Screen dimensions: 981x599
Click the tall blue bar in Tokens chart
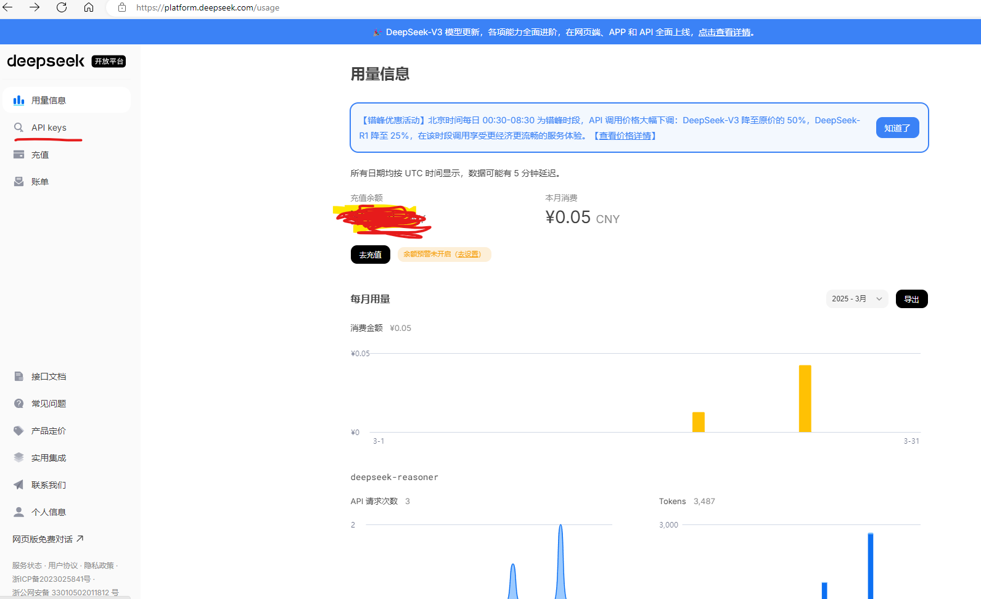point(871,566)
